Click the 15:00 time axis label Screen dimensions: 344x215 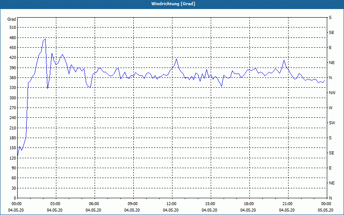click(x=211, y=204)
